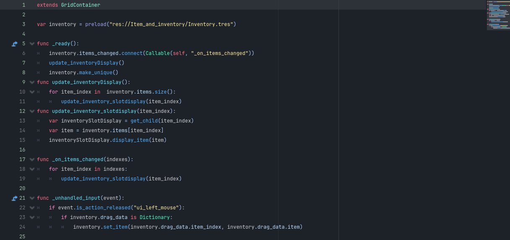510x240 pixels.
Task: Click line number 3 in the gutter
Action: 23,24
